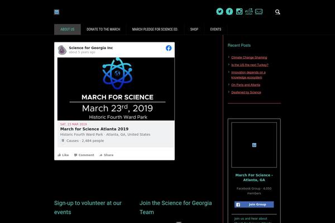Click Comment on the embedded post
The width and height of the screenshot is (335, 223).
coord(84,155)
